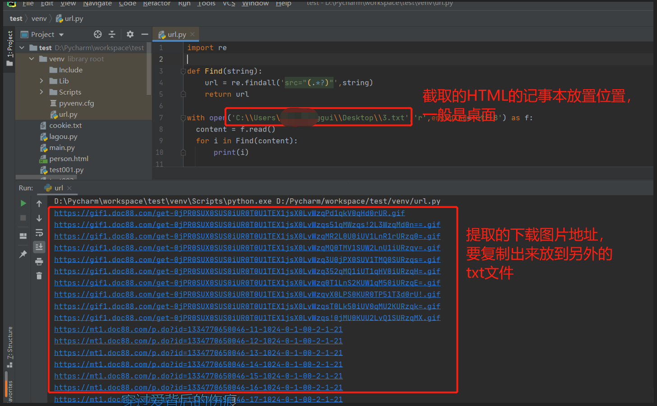Image resolution: width=657 pixels, height=406 pixels.
Task: Click the locate-in-tree crosshair icon in Project panel
Action: [97, 34]
